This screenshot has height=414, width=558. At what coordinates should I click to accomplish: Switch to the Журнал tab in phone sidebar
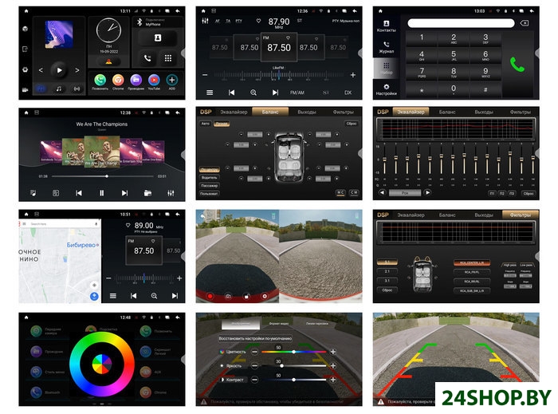(x=386, y=47)
